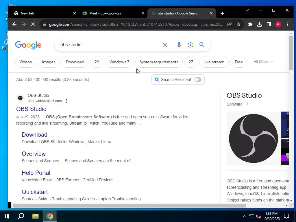Close the Meet tab
Screen dimensions: 296x222
143,13
